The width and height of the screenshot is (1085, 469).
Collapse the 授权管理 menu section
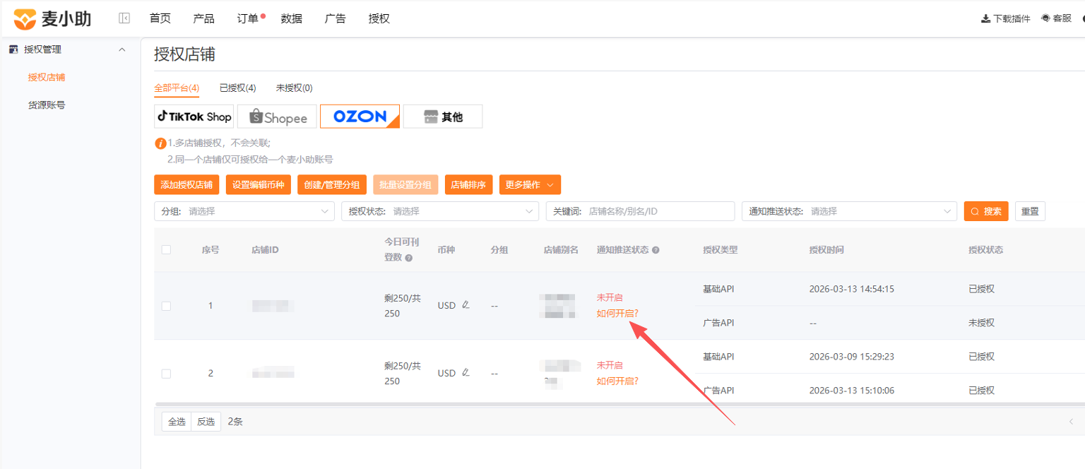[121, 49]
